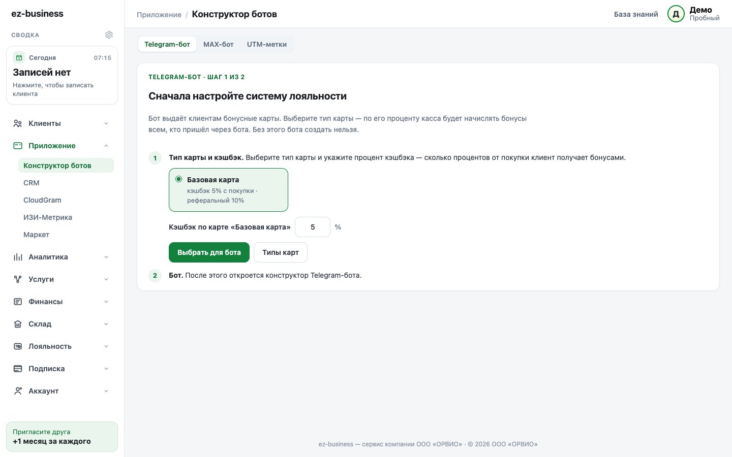This screenshot has height=457, width=732.
Task: Open the CRM sidebar item
Action: tap(66, 183)
